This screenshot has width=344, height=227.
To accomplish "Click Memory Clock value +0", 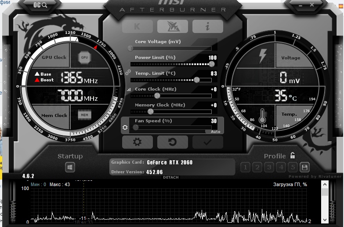I will (214, 105).
